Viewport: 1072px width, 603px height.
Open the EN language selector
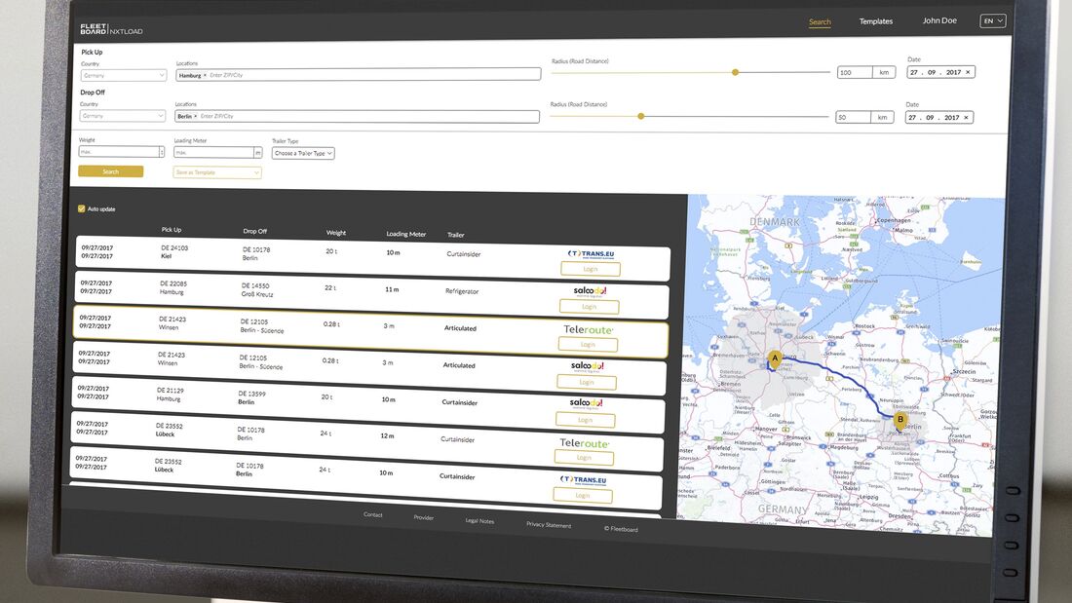pyautogui.click(x=993, y=21)
